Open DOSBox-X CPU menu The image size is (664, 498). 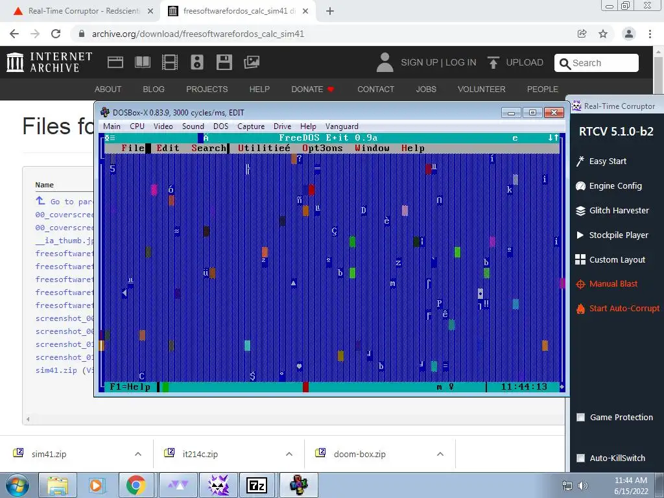coord(137,126)
